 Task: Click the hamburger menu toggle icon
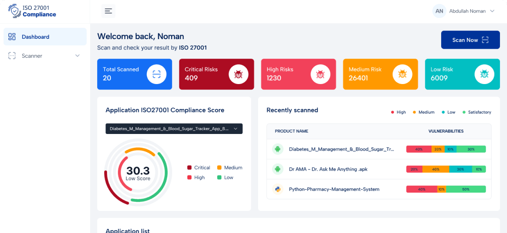(x=108, y=11)
